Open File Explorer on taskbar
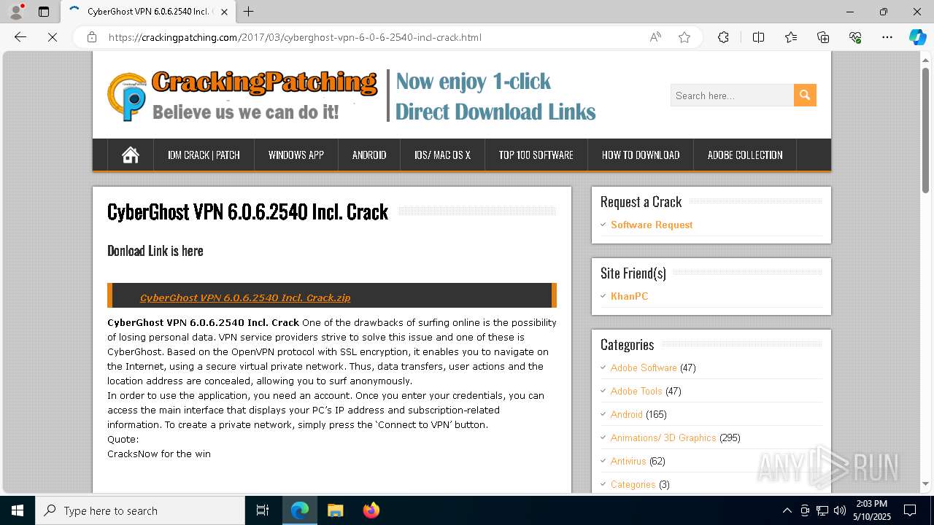This screenshot has height=525, width=934. click(335, 510)
